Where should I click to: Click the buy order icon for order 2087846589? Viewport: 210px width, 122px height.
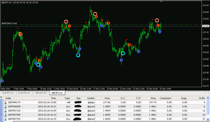pos(5,107)
